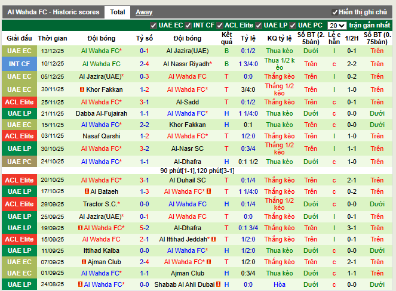Click the red card icon beside Al Bataeh

click(x=87, y=191)
